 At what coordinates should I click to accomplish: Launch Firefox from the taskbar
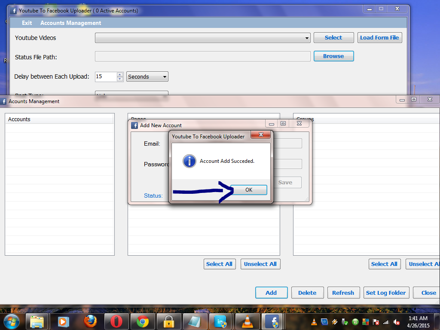[x=90, y=321]
